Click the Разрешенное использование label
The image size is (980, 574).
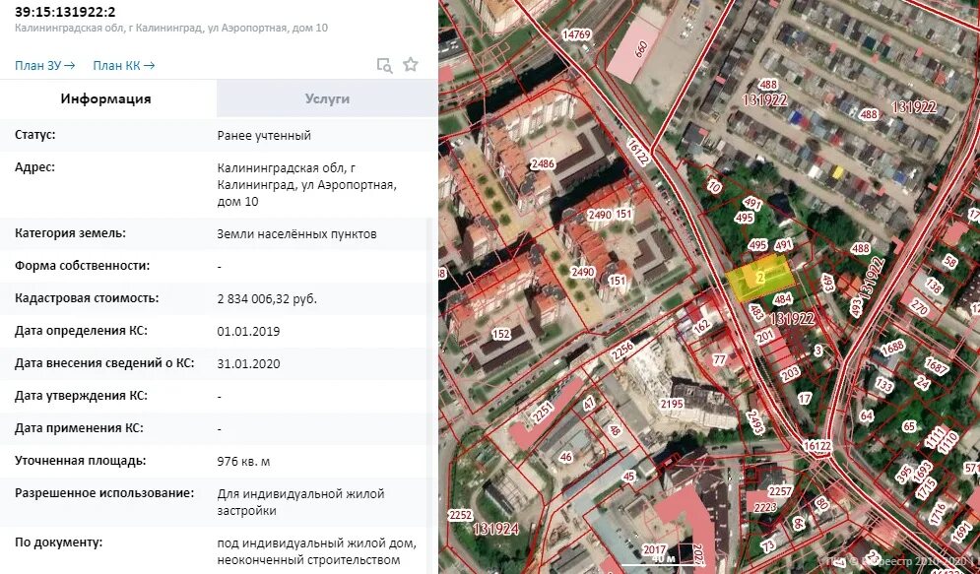click(x=104, y=493)
